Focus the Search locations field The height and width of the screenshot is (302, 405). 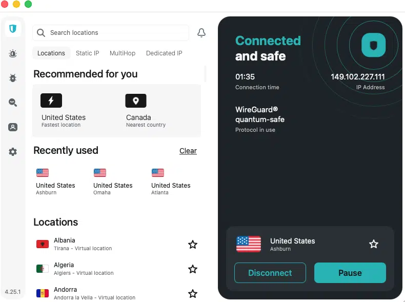[x=111, y=33]
